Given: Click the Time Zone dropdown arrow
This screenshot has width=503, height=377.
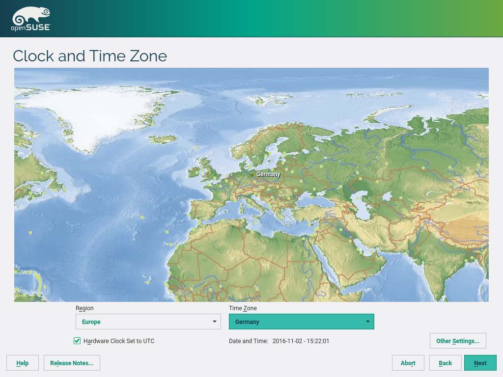Looking at the screenshot, I should [367, 322].
